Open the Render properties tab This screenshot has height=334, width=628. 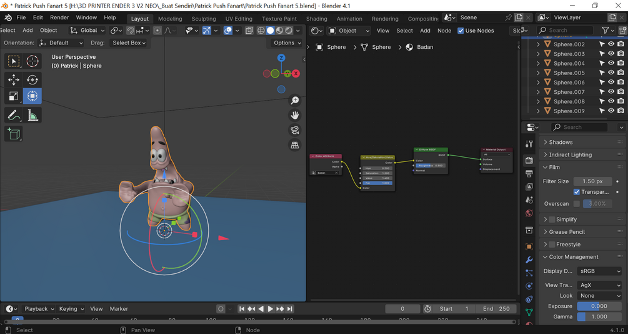coord(529,160)
